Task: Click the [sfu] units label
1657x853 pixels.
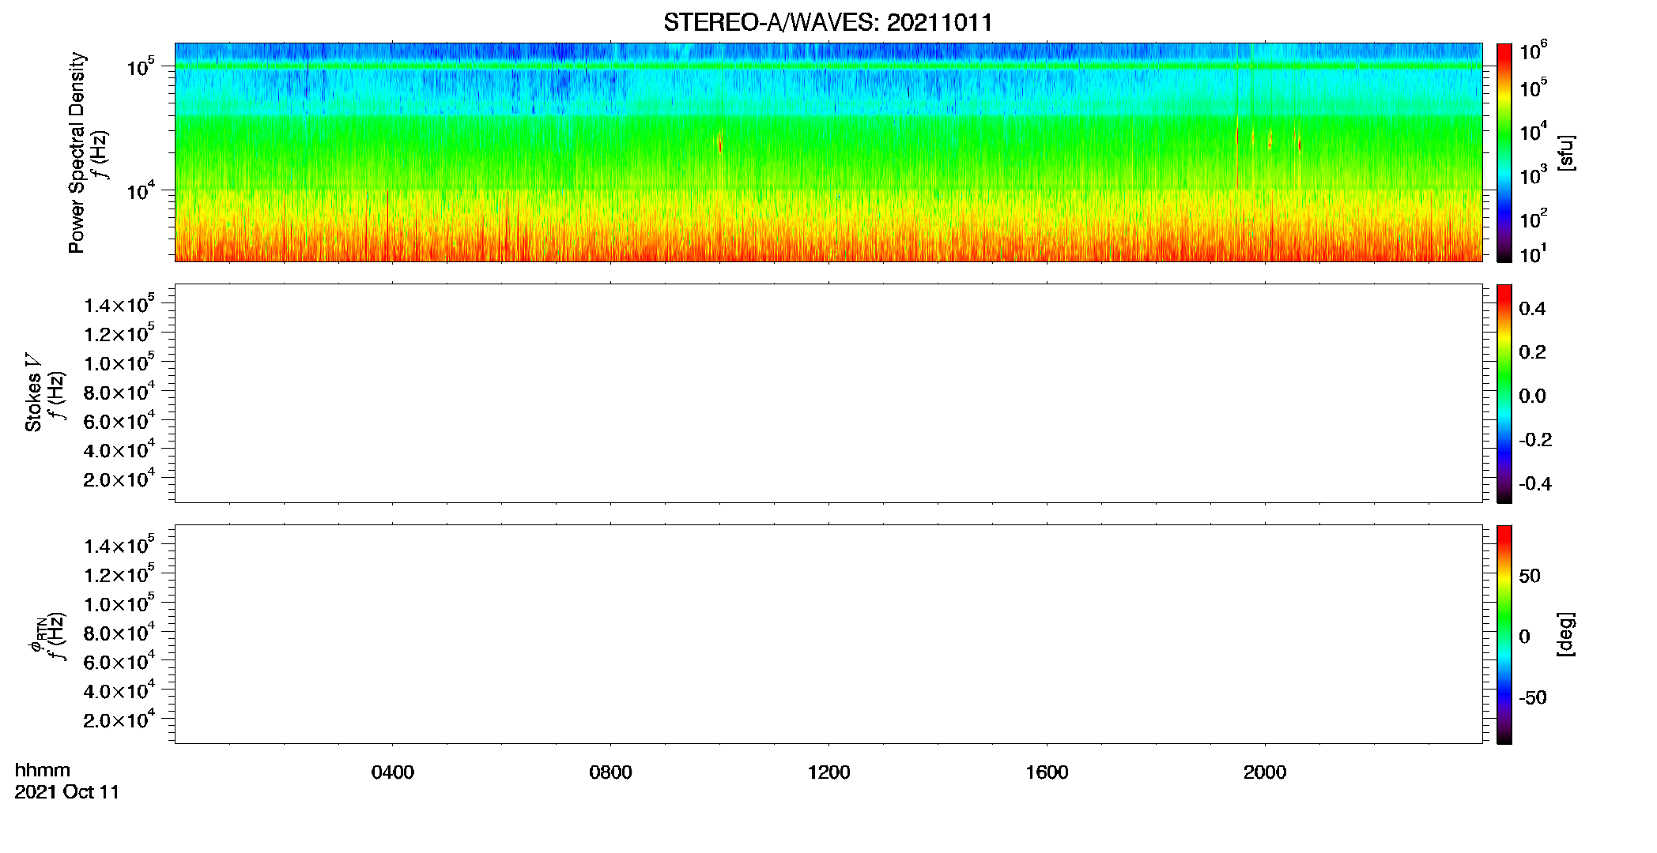Action: tap(1566, 152)
